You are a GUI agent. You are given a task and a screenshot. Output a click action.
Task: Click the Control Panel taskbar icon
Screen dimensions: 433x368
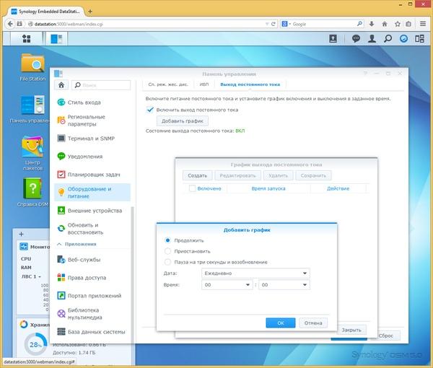56,39
